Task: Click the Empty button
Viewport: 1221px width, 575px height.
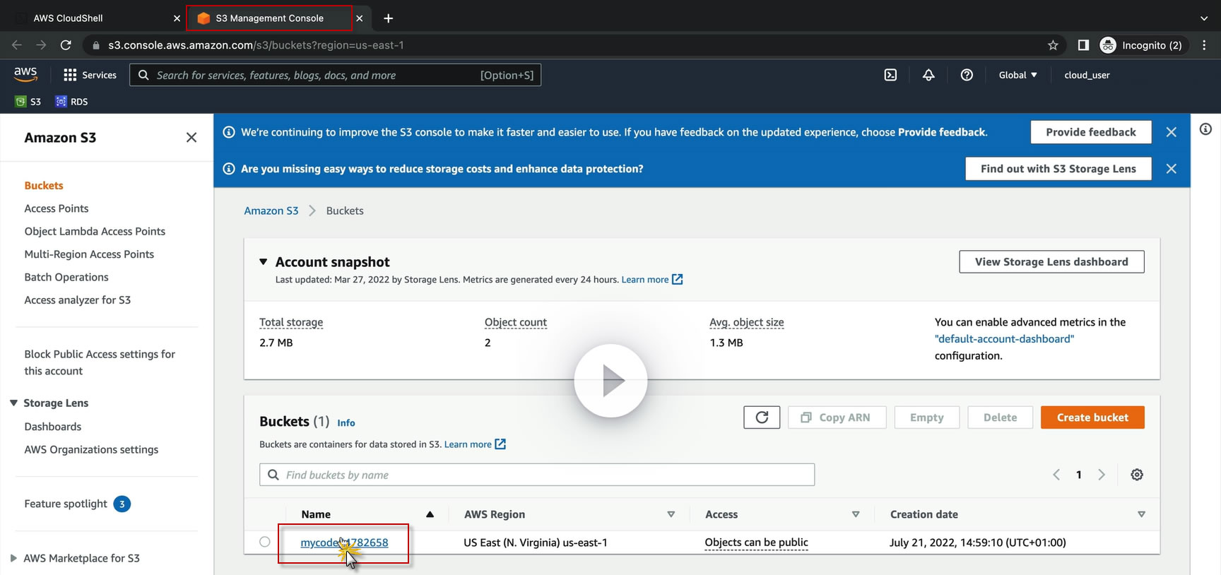Action: [927, 417]
